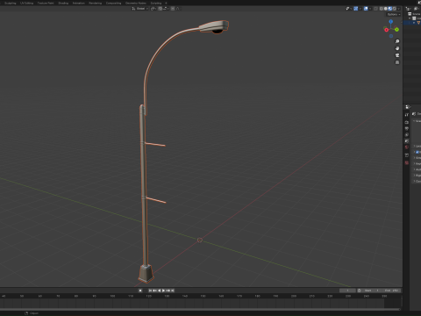Open the Tool properties tab
The width and height of the screenshot is (421, 316).
click(x=407, y=115)
